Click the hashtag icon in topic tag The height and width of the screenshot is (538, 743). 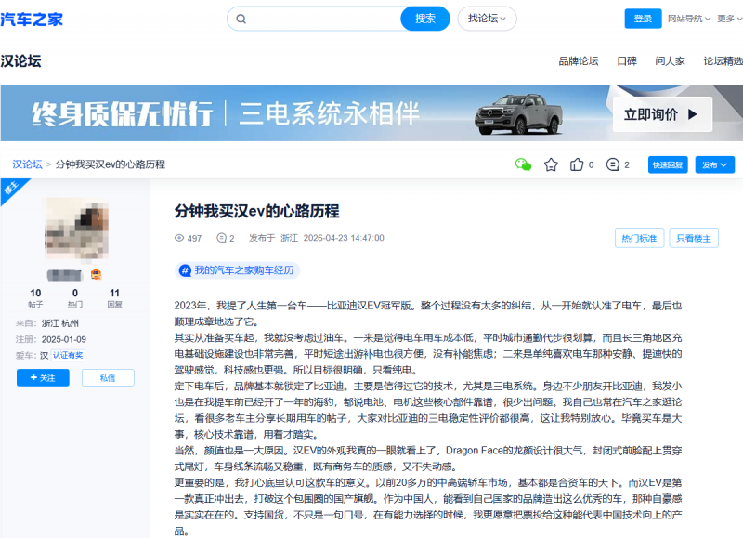185,270
